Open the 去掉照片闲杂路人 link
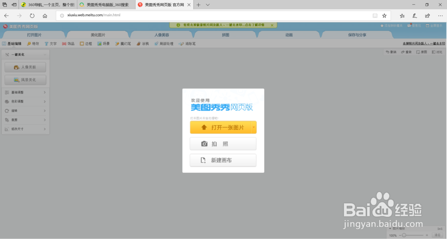447x239 pixels. [424, 44]
